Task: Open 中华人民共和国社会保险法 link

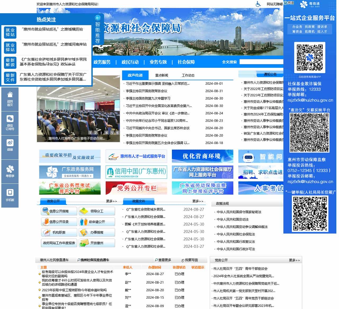Action: point(236,234)
